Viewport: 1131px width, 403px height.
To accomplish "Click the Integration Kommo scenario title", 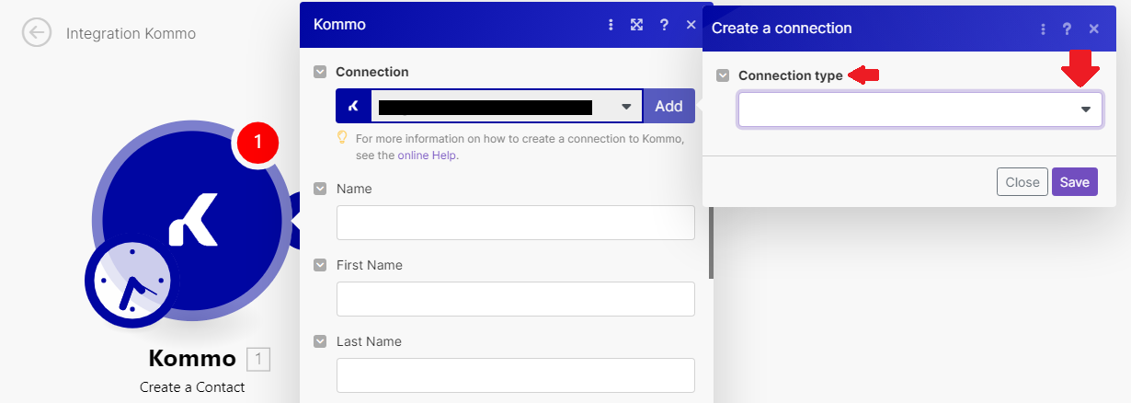I will tap(131, 34).
